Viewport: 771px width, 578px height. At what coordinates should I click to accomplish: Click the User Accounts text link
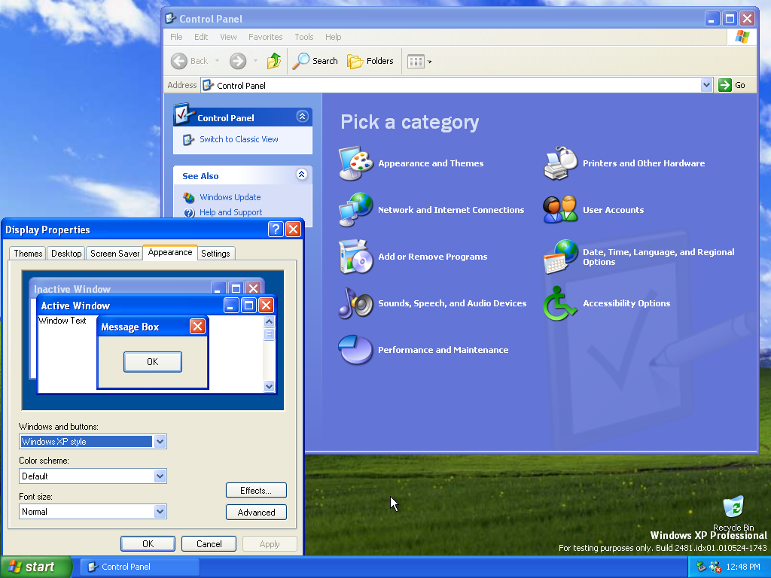pyautogui.click(x=613, y=211)
